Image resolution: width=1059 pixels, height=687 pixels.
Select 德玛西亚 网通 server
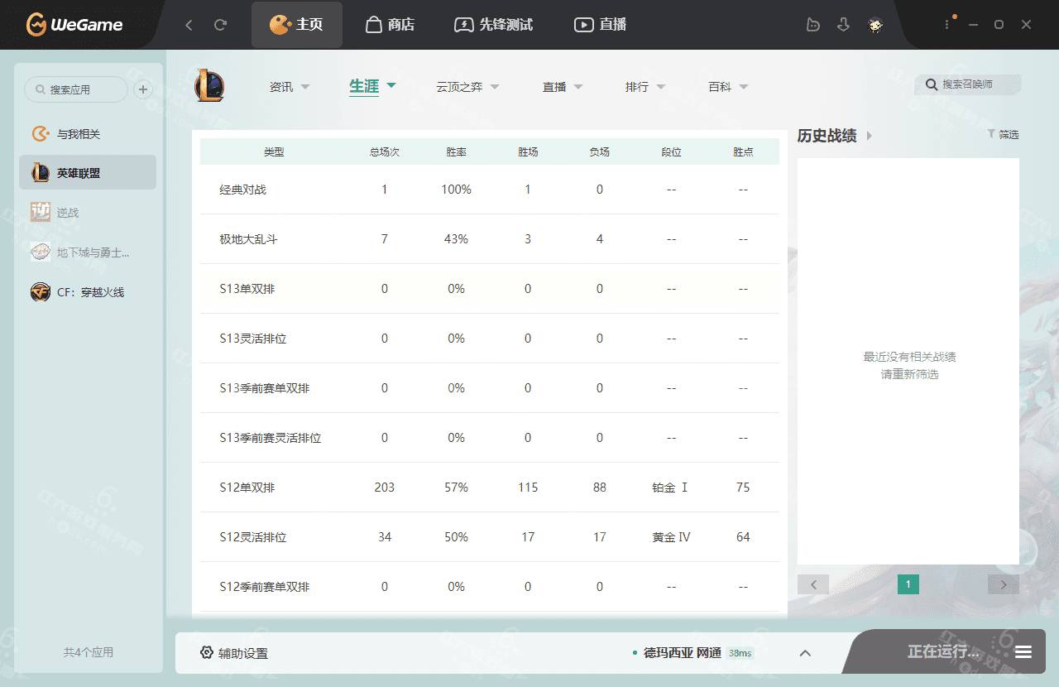(x=682, y=653)
